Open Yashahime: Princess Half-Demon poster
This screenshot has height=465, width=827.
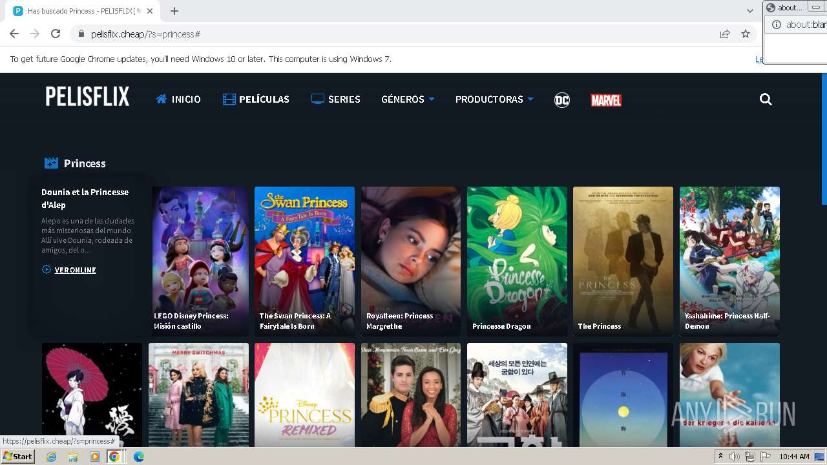tap(729, 261)
